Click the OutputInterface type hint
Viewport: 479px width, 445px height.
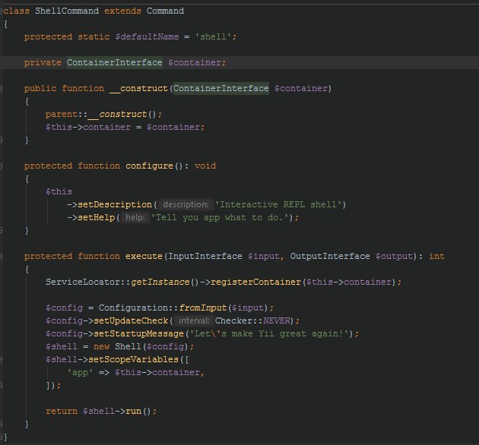click(330, 257)
